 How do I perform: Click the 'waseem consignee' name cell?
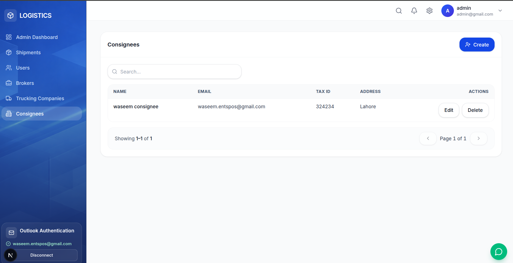(x=136, y=107)
